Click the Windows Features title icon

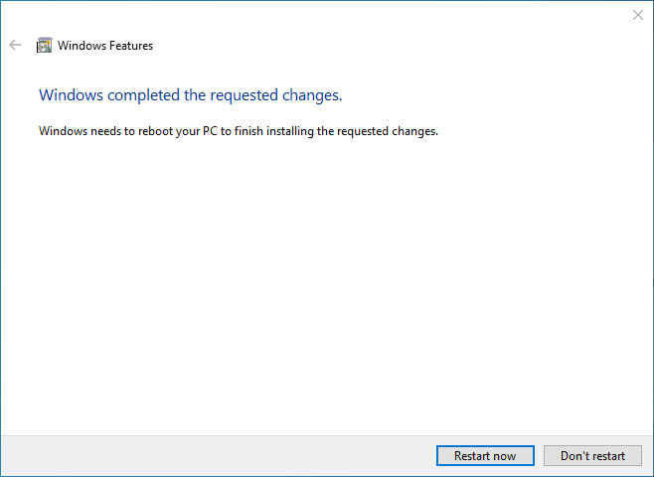point(44,45)
